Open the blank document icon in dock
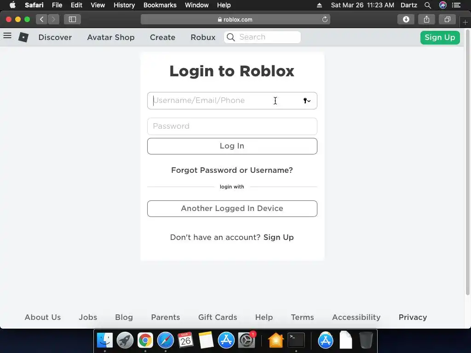This screenshot has height=353, width=471. (346, 340)
